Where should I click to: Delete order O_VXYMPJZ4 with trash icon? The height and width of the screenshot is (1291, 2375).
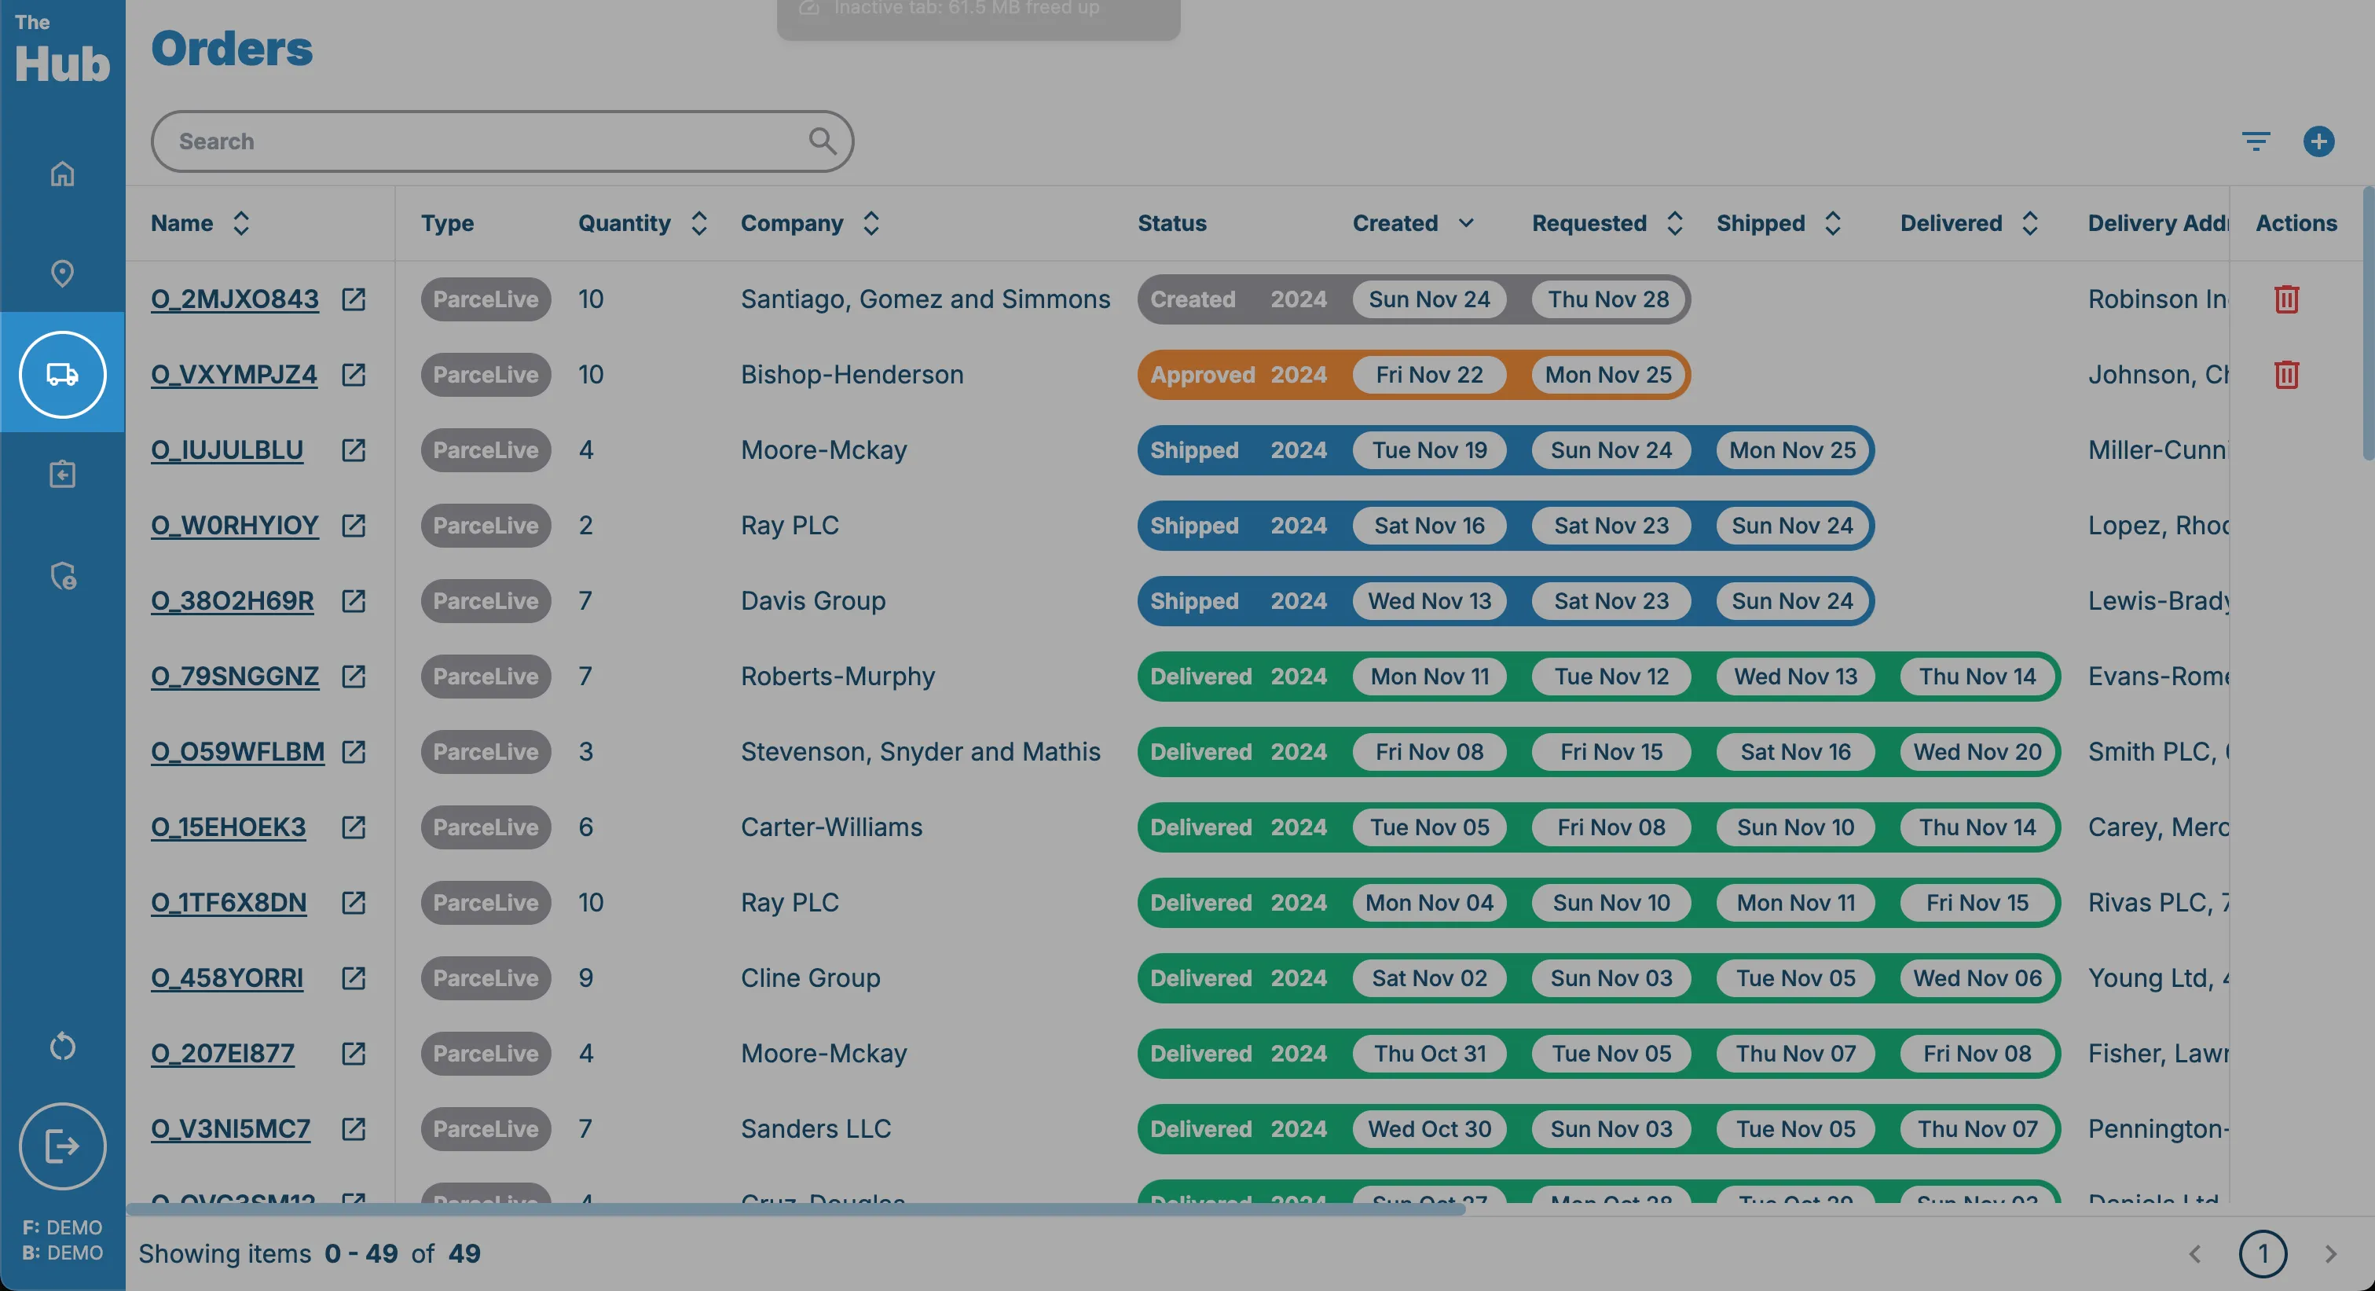[2286, 374]
